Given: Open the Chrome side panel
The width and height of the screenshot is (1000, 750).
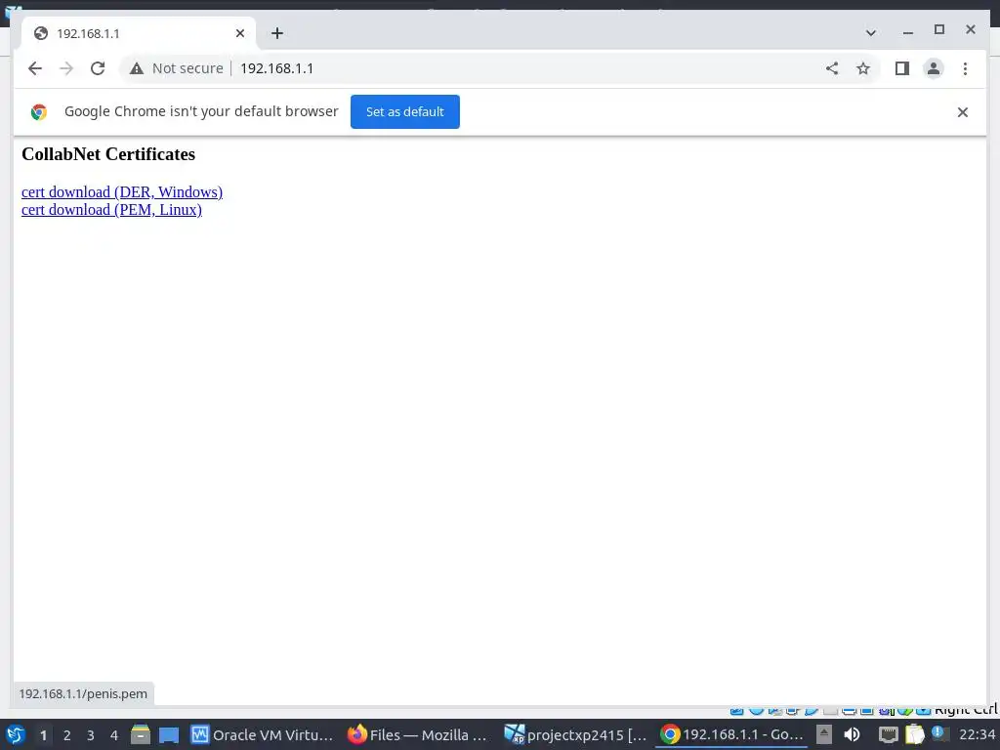Looking at the screenshot, I should coord(901,68).
